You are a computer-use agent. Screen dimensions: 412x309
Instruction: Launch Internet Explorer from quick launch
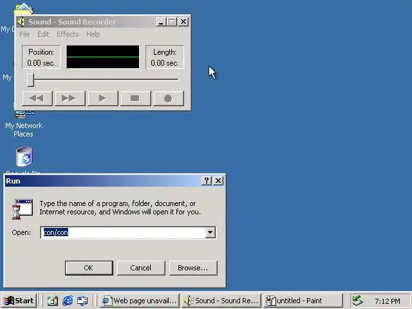[x=68, y=301]
